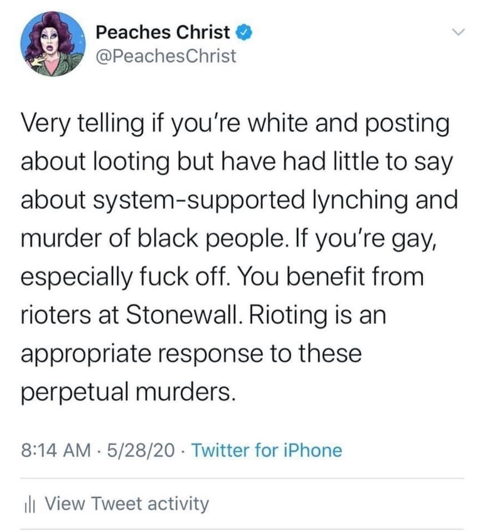
Task: Click the Tweet activity bar chart icon
Action: tap(31, 504)
